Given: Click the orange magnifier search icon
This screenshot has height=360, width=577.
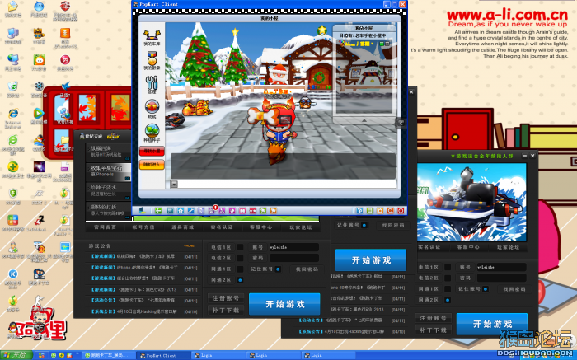Looking at the screenshot, I should pyautogui.click(x=391, y=211).
